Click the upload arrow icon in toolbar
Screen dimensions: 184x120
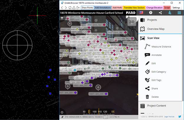pos(74,8)
